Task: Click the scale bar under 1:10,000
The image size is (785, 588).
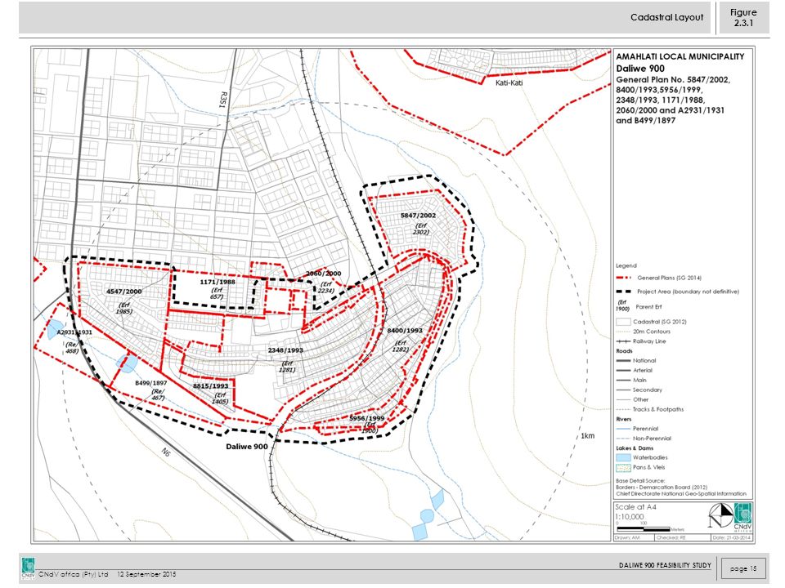Action: click(644, 528)
